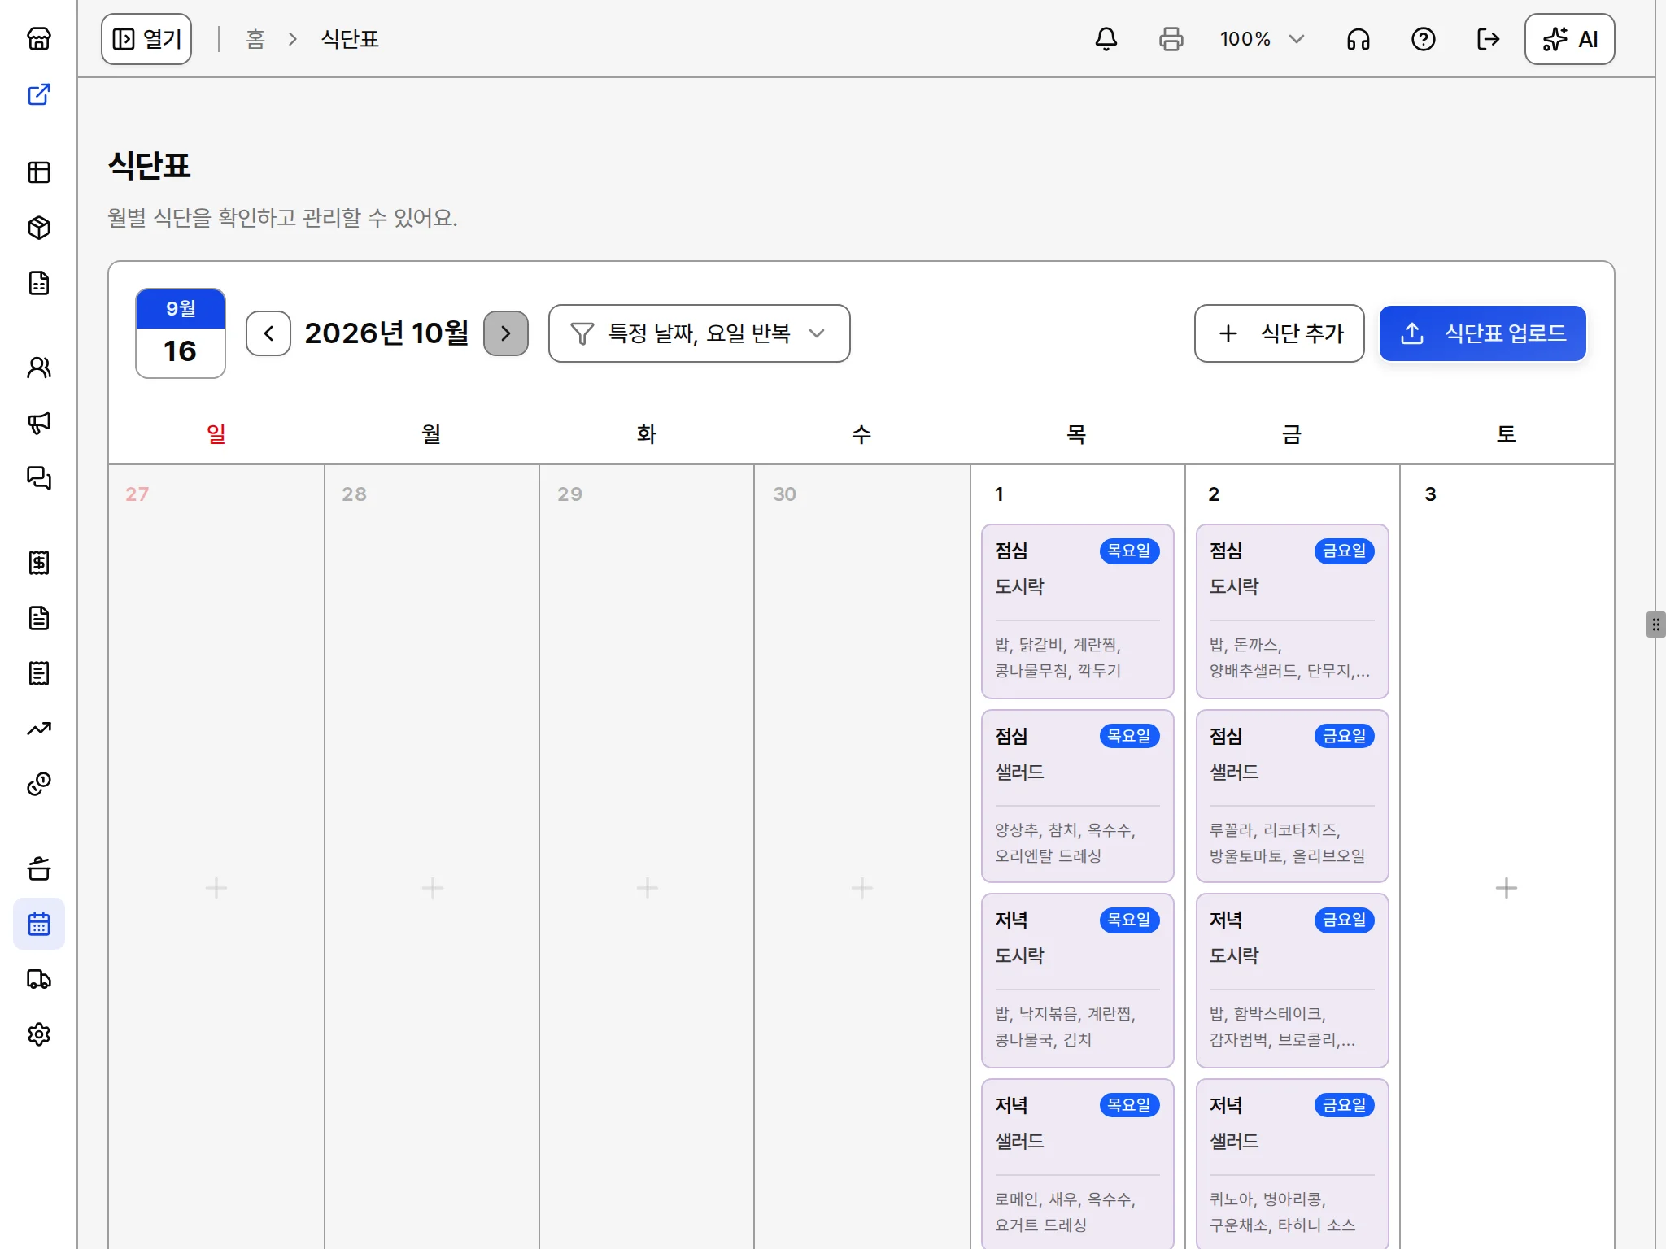Click the printer icon in top bar
1666x1249 pixels.
tap(1171, 39)
